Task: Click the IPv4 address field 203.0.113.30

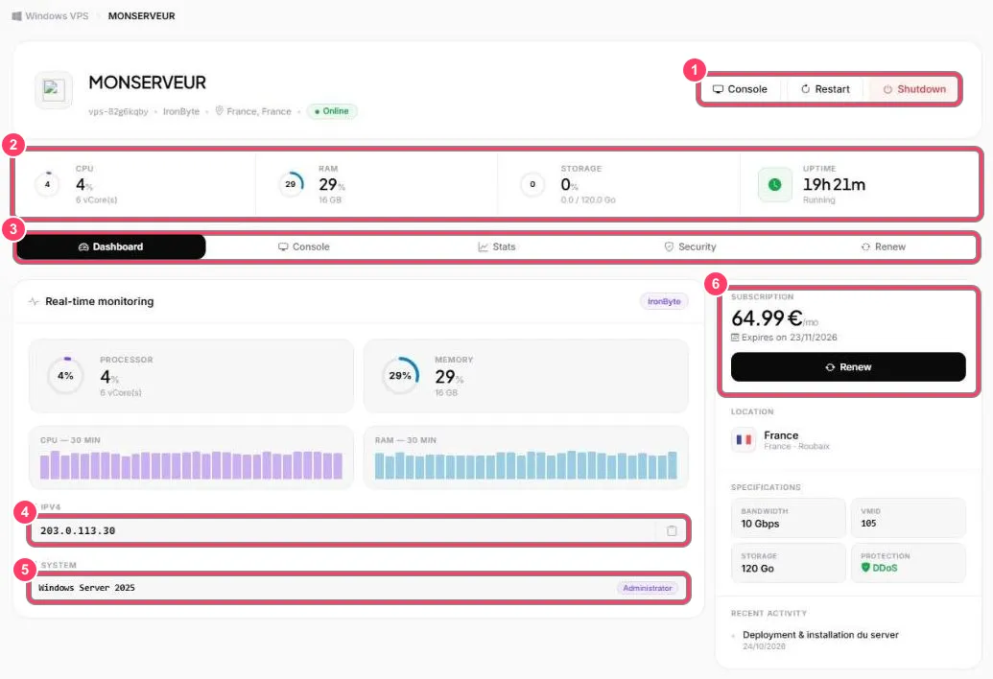Action: click(x=358, y=531)
